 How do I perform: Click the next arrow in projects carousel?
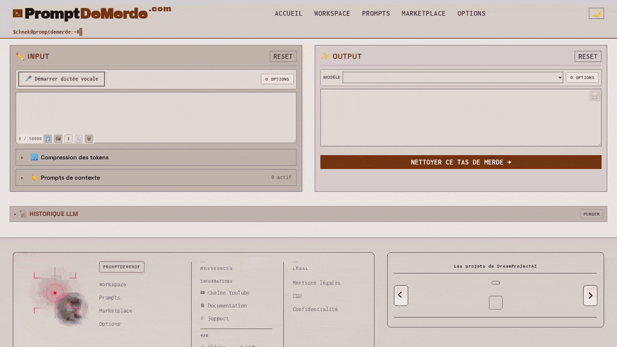click(590, 296)
